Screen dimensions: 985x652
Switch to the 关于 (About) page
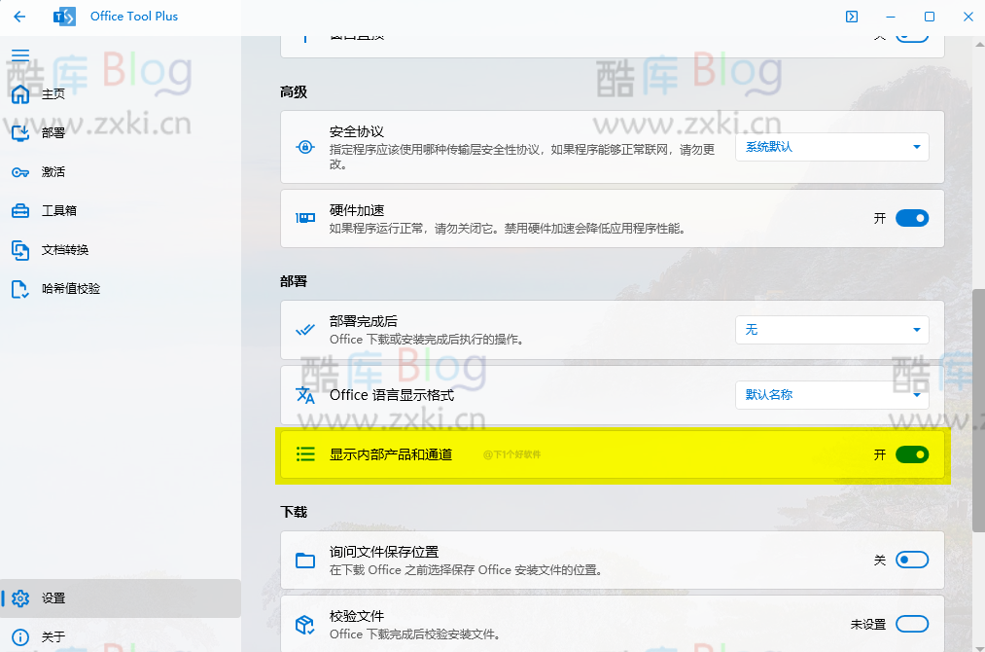pos(19,636)
